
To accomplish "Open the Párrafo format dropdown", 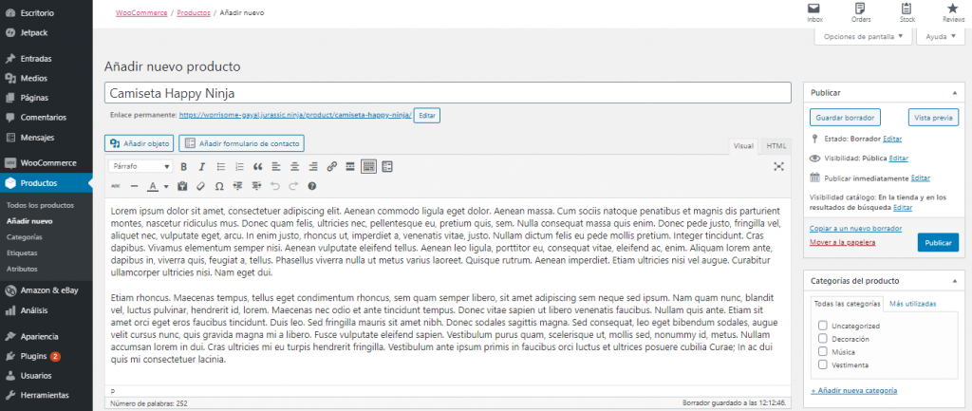I will coord(140,166).
